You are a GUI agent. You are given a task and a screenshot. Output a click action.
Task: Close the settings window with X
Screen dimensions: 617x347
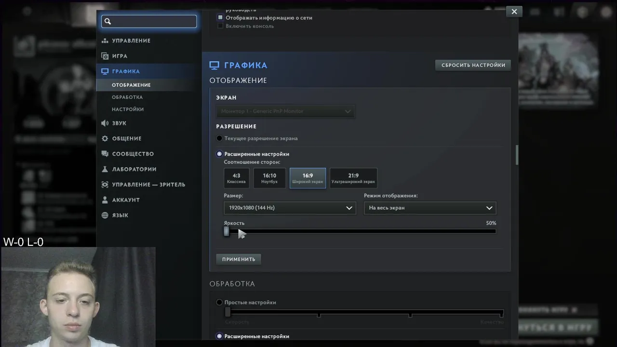point(514,12)
